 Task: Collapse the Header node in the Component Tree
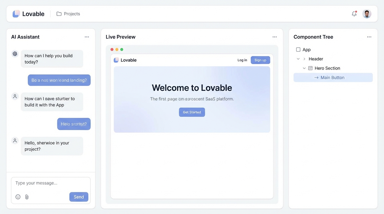click(x=298, y=59)
